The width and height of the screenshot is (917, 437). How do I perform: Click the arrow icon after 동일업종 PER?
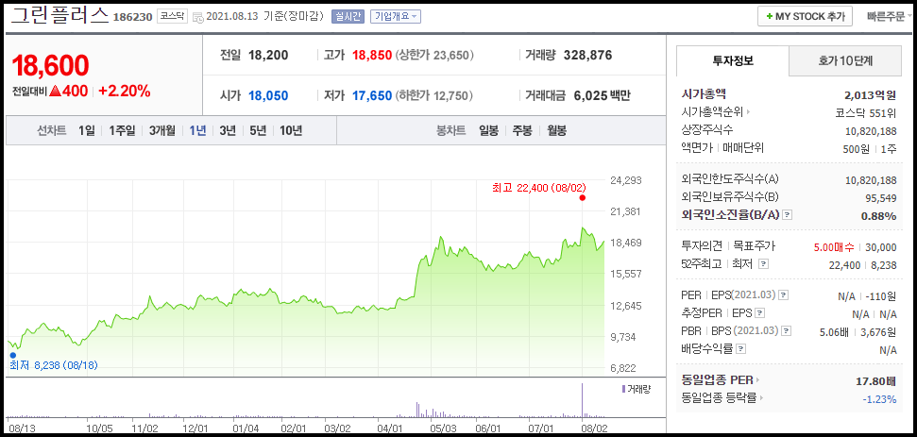click(x=758, y=380)
